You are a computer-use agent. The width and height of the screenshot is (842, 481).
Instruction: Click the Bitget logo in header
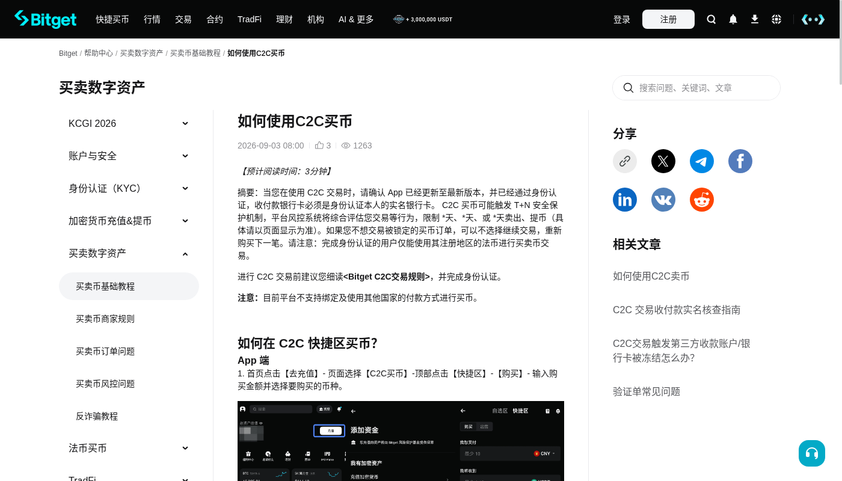(x=46, y=19)
